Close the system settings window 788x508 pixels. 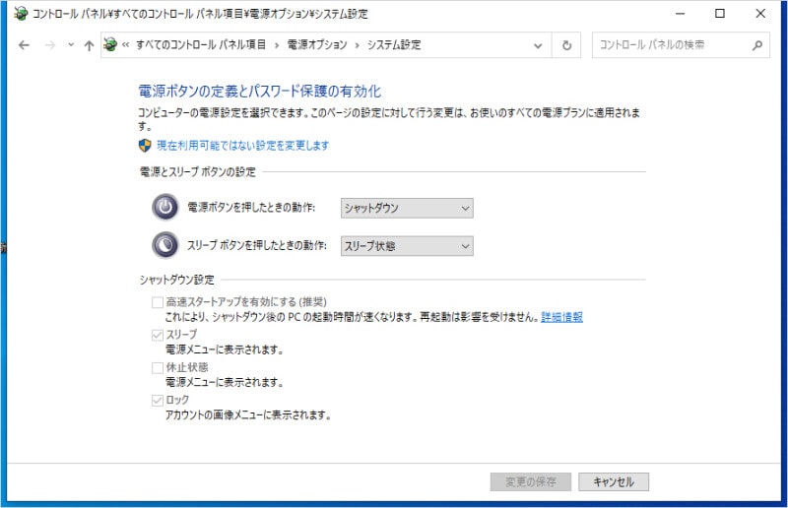[x=760, y=14]
